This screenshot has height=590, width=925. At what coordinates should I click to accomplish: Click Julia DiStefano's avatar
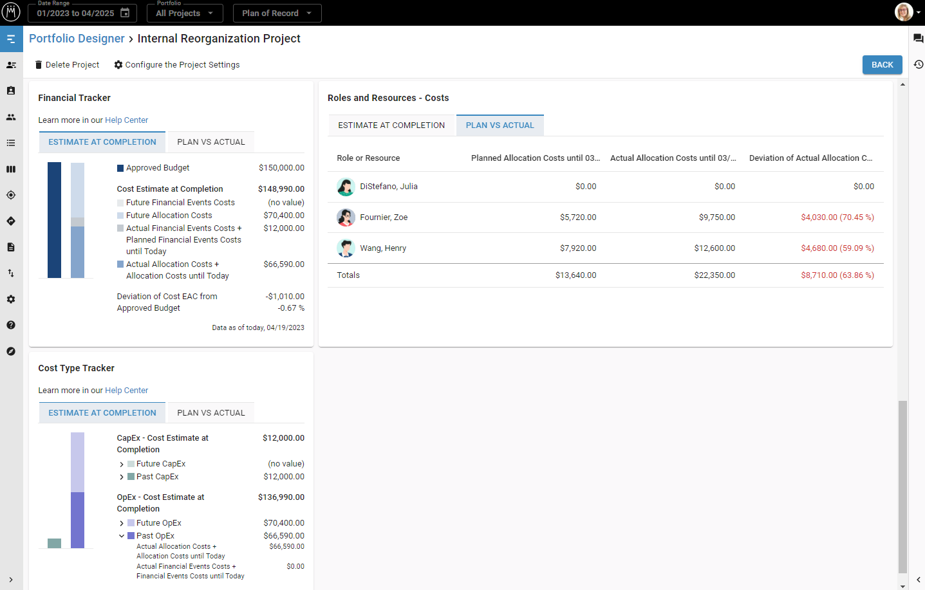(x=346, y=187)
